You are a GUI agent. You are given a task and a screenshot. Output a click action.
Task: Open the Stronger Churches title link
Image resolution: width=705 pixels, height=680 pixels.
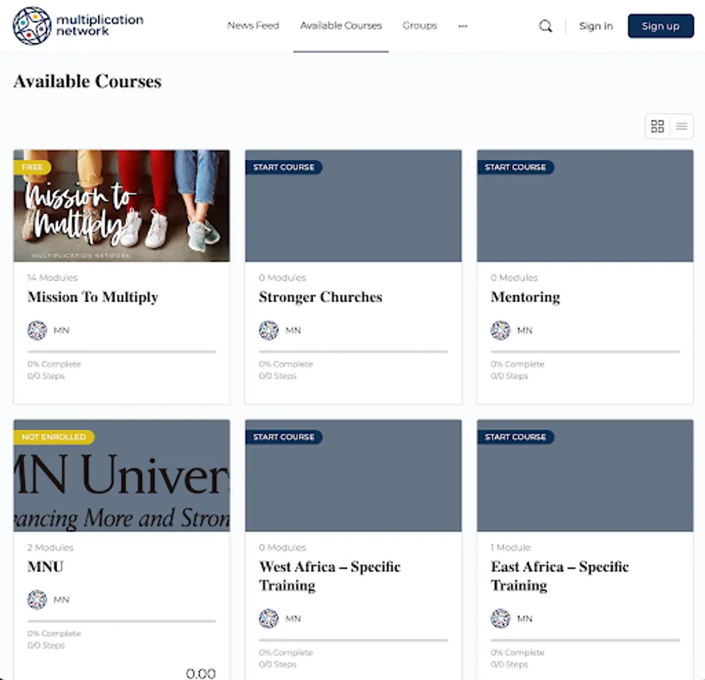click(x=320, y=297)
